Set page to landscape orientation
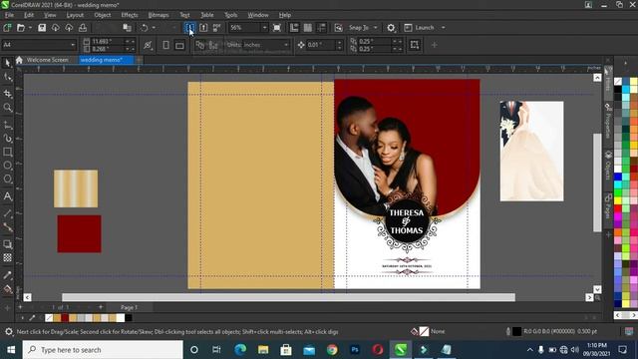 pos(179,45)
